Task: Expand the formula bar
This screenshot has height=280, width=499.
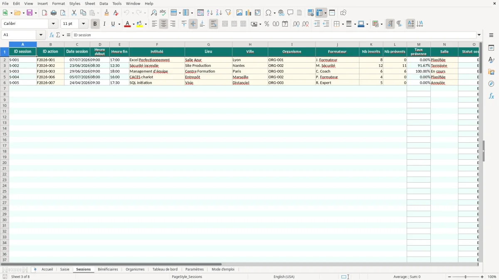Action: tap(479, 35)
